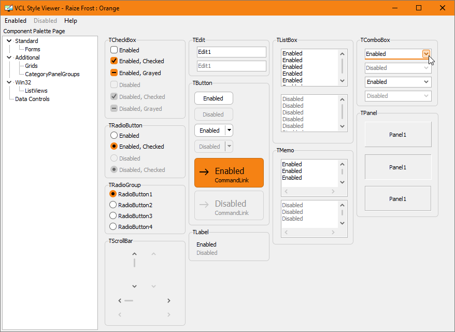Click down arrow in enabled TMemo scrollbar
Image resolution: width=455 pixels, height=332 pixels.
(342, 182)
